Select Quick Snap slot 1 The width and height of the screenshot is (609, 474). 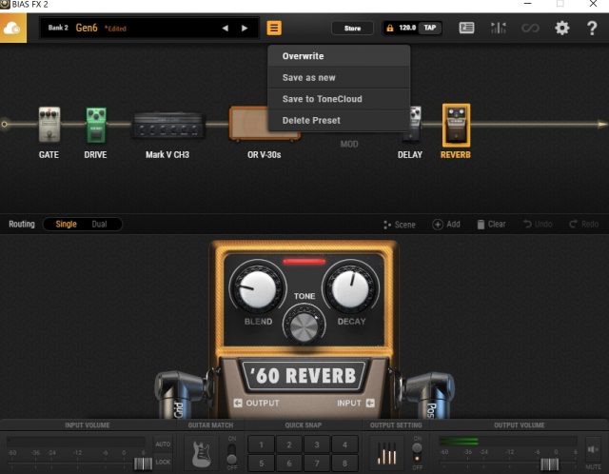[261, 444]
